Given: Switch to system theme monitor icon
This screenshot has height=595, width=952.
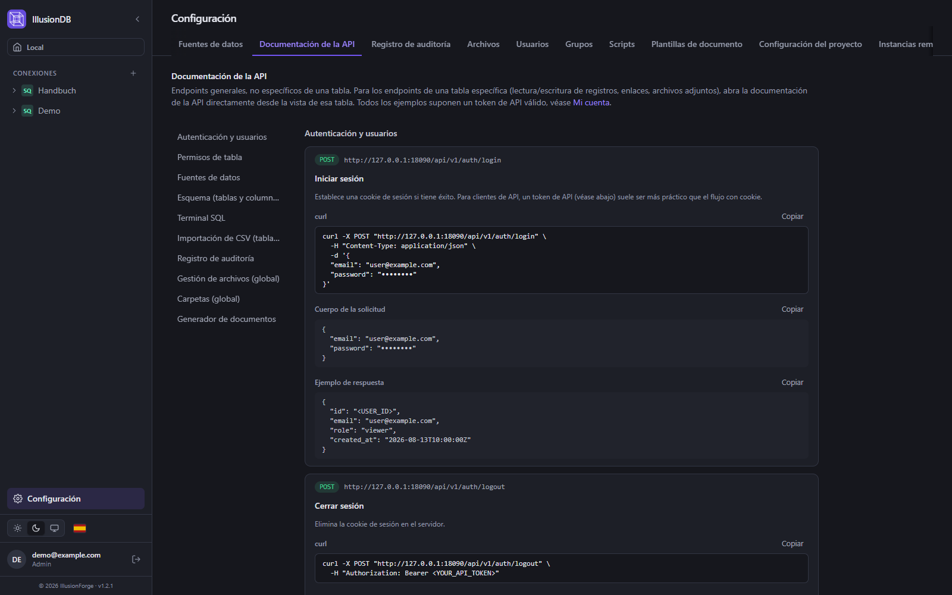Looking at the screenshot, I should (54, 528).
